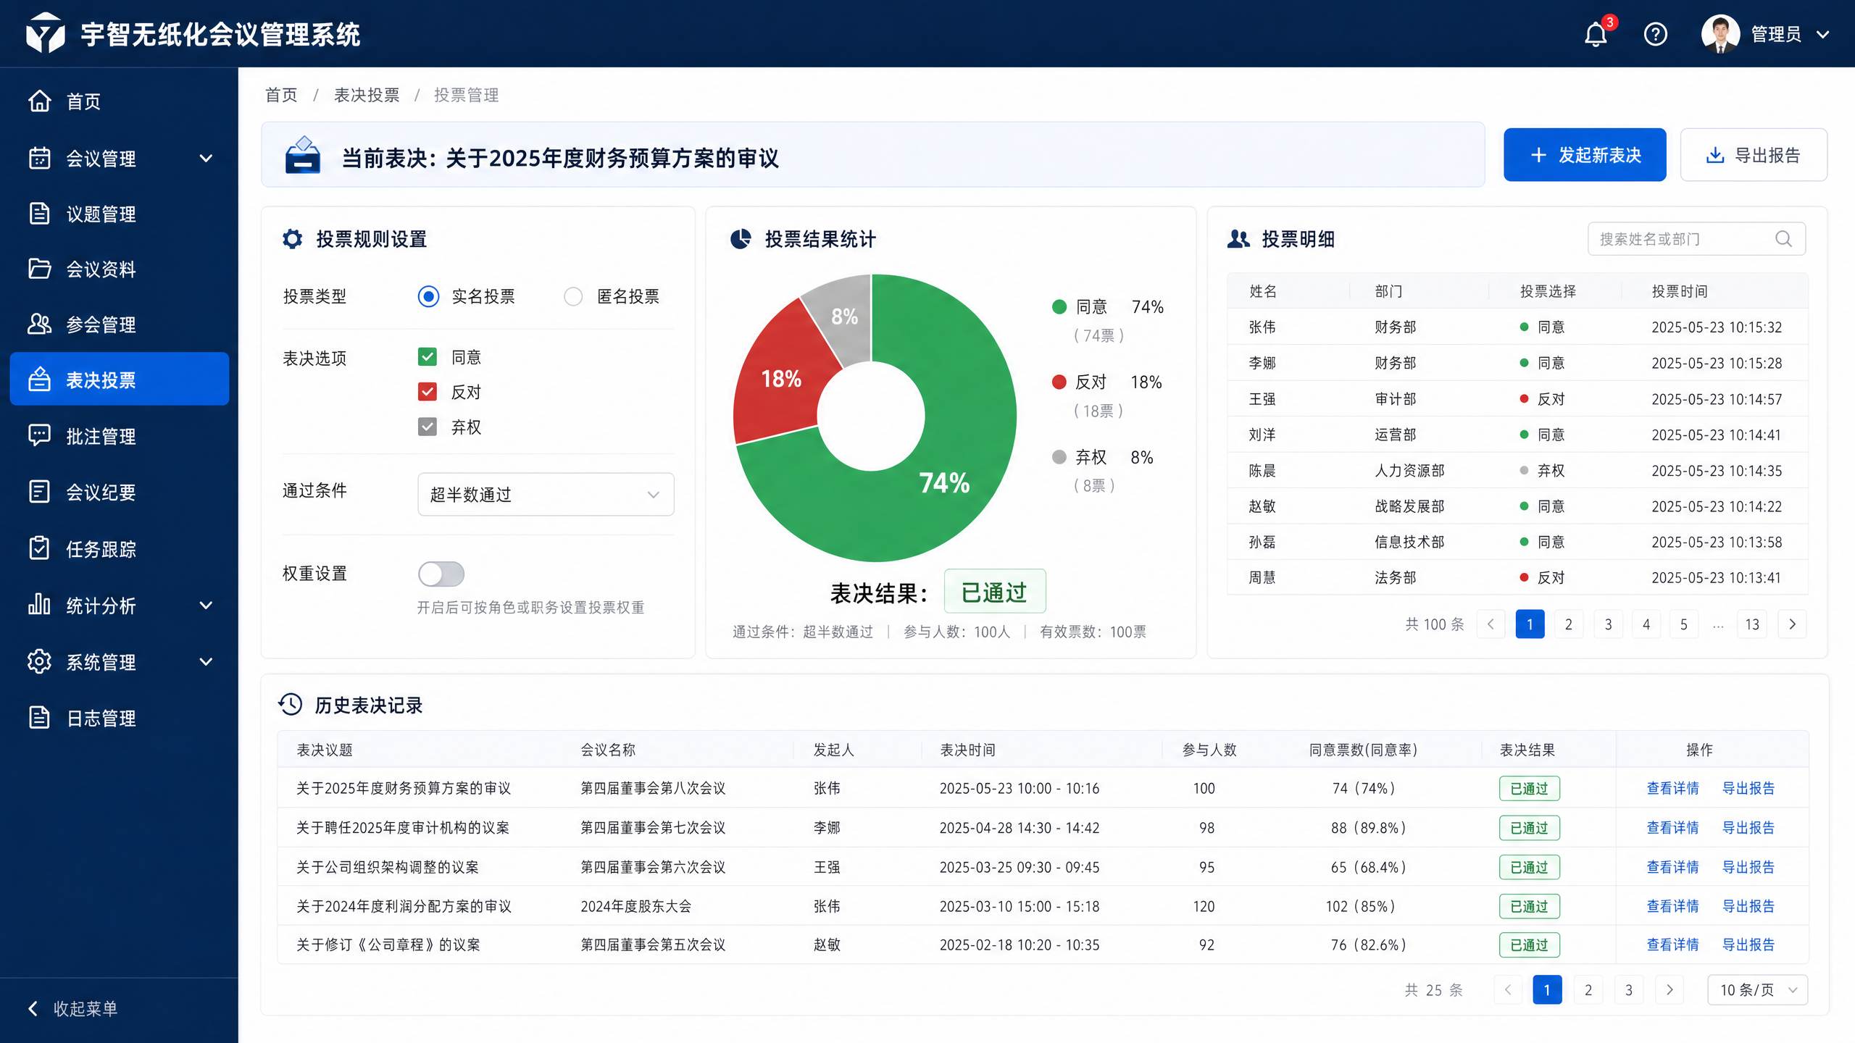Click the 会议纪要 notes icon

(40, 492)
